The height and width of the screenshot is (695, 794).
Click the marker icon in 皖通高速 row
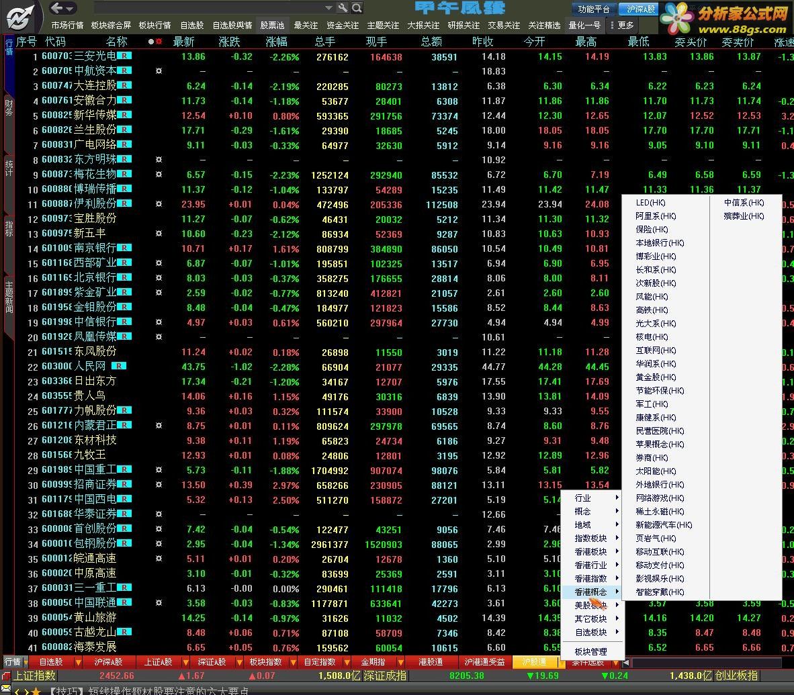click(x=159, y=558)
